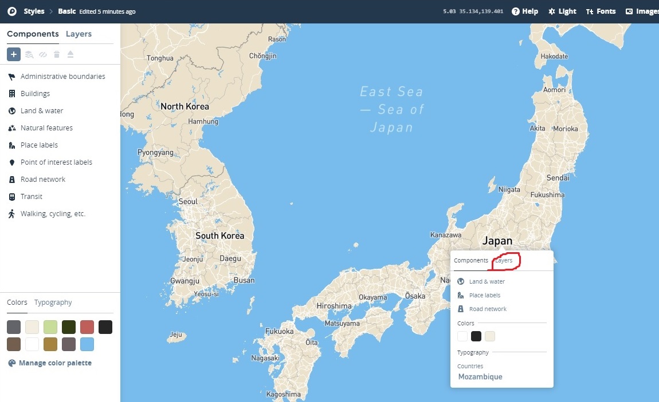Select the black color swatch in the popup
The height and width of the screenshot is (402, 659).
click(x=476, y=336)
